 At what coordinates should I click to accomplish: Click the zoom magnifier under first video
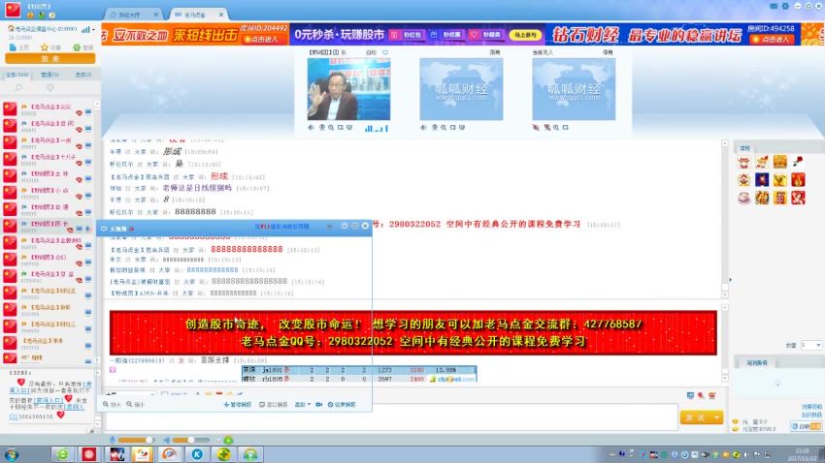pos(331,128)
